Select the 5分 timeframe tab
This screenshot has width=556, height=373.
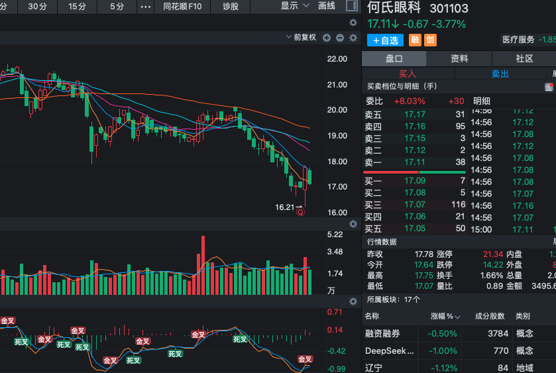(x=117, y=7)
